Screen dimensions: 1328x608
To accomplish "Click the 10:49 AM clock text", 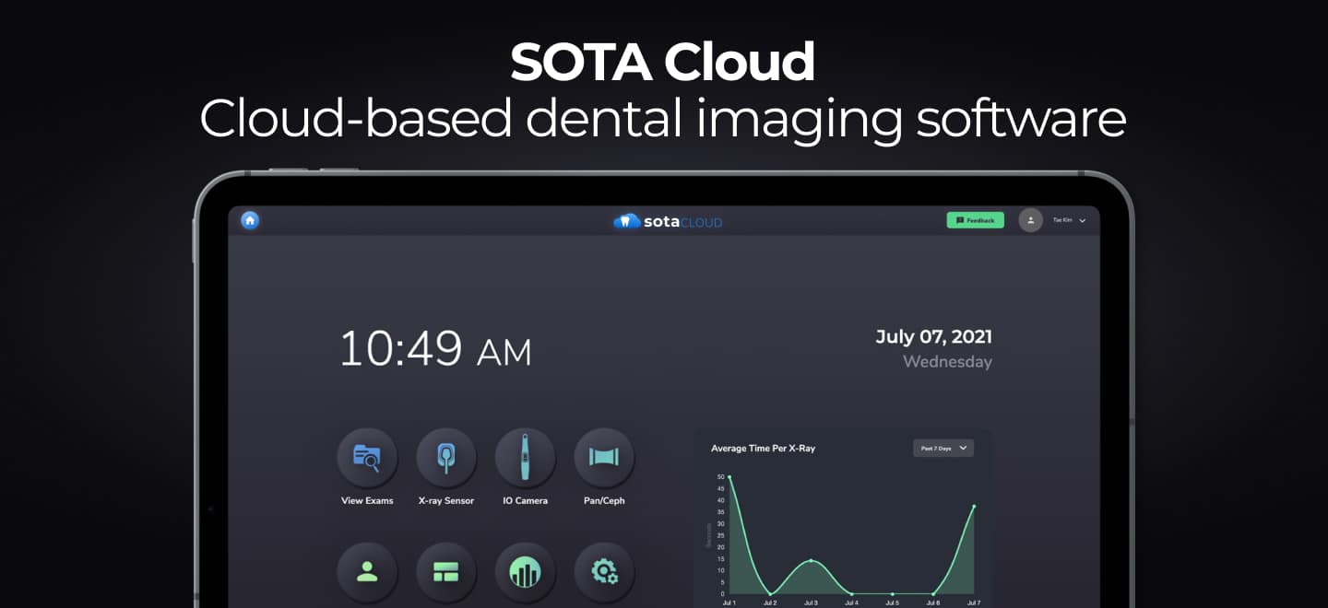I will [435, 349].
